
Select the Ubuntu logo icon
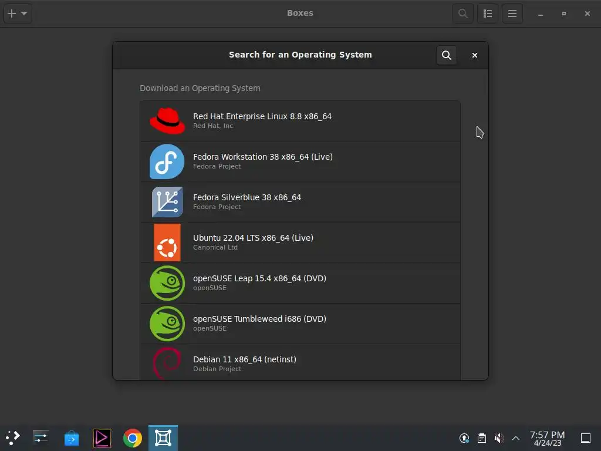coord(167,243)
